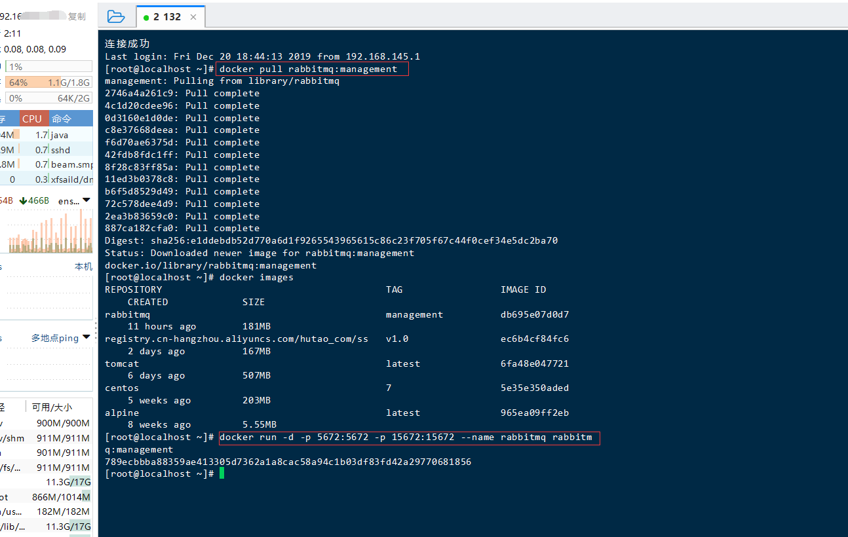848x537 pixels.
Task: Click the swap usage 0% bar
Action: (x=48, y=98)
